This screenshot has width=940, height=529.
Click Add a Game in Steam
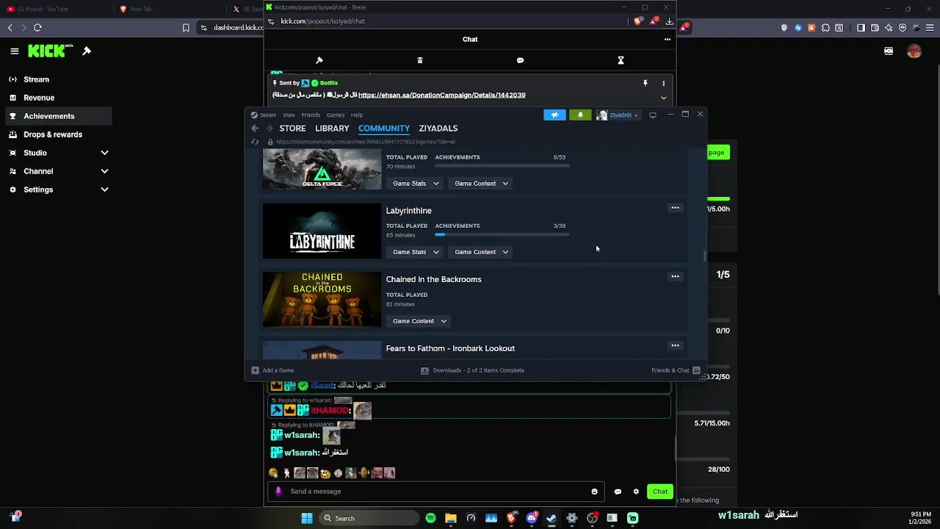tap(272, 370)
